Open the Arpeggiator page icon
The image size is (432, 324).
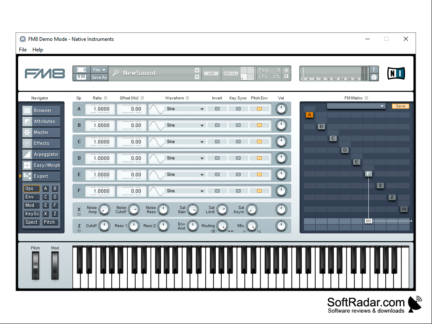27,154
